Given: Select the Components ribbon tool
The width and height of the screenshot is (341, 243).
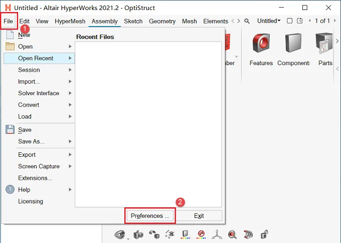Looking at the screenshot, I should click(293, 50).
